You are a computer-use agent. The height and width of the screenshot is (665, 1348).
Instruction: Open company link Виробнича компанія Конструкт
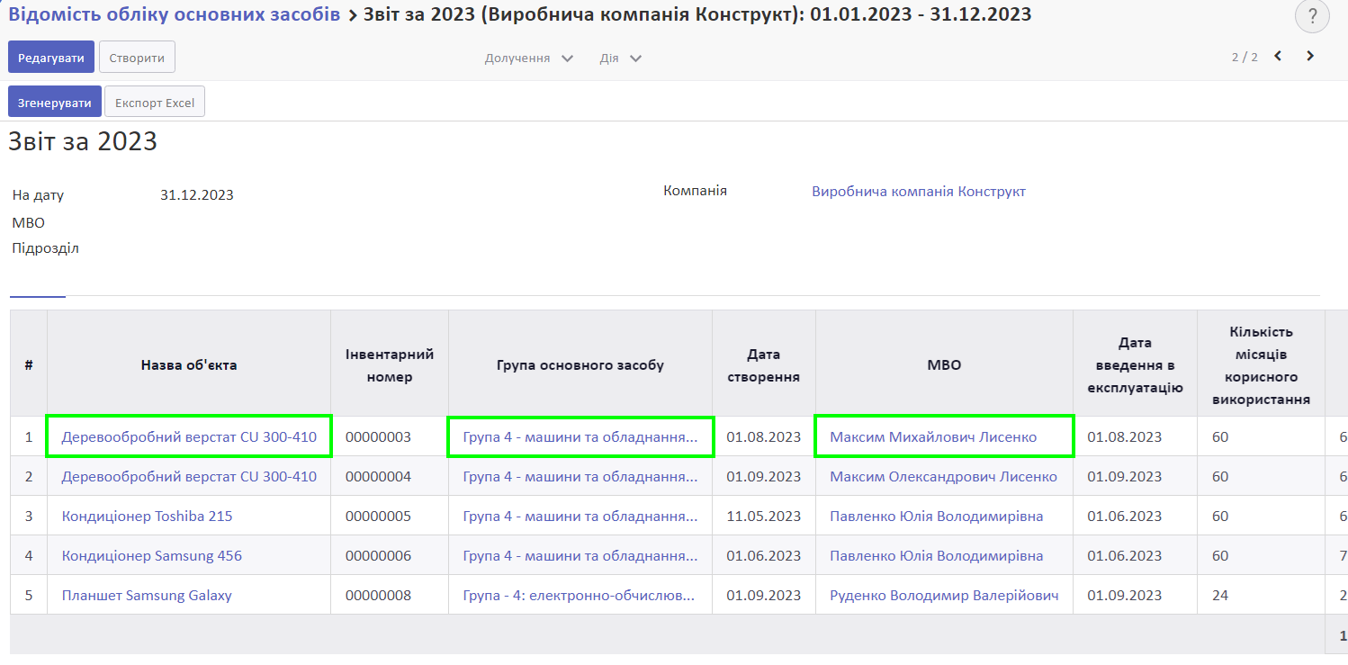(x=919, y=192)
